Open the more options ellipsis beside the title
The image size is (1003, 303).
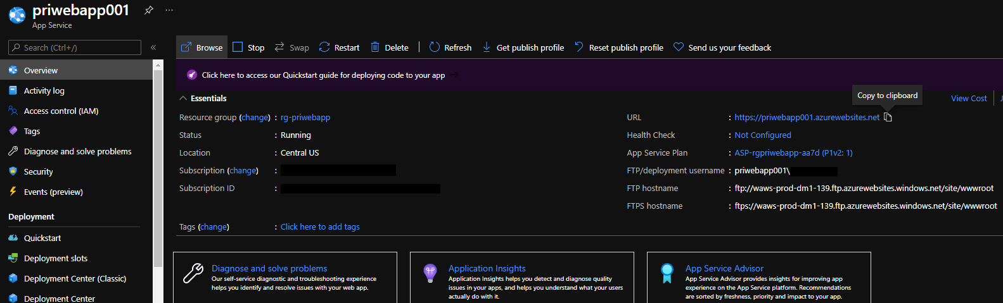pos(169,10)
